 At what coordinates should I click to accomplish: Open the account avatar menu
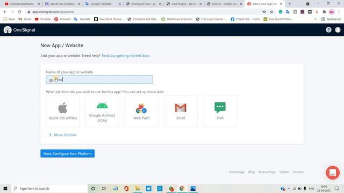pyautogui.click(x=338, y=30)
